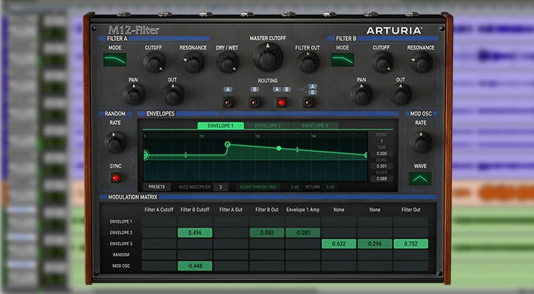This screenshot has width=534, height=294.
Task: Switch to the Envelope 3 tab
Action: coord(315,126)
